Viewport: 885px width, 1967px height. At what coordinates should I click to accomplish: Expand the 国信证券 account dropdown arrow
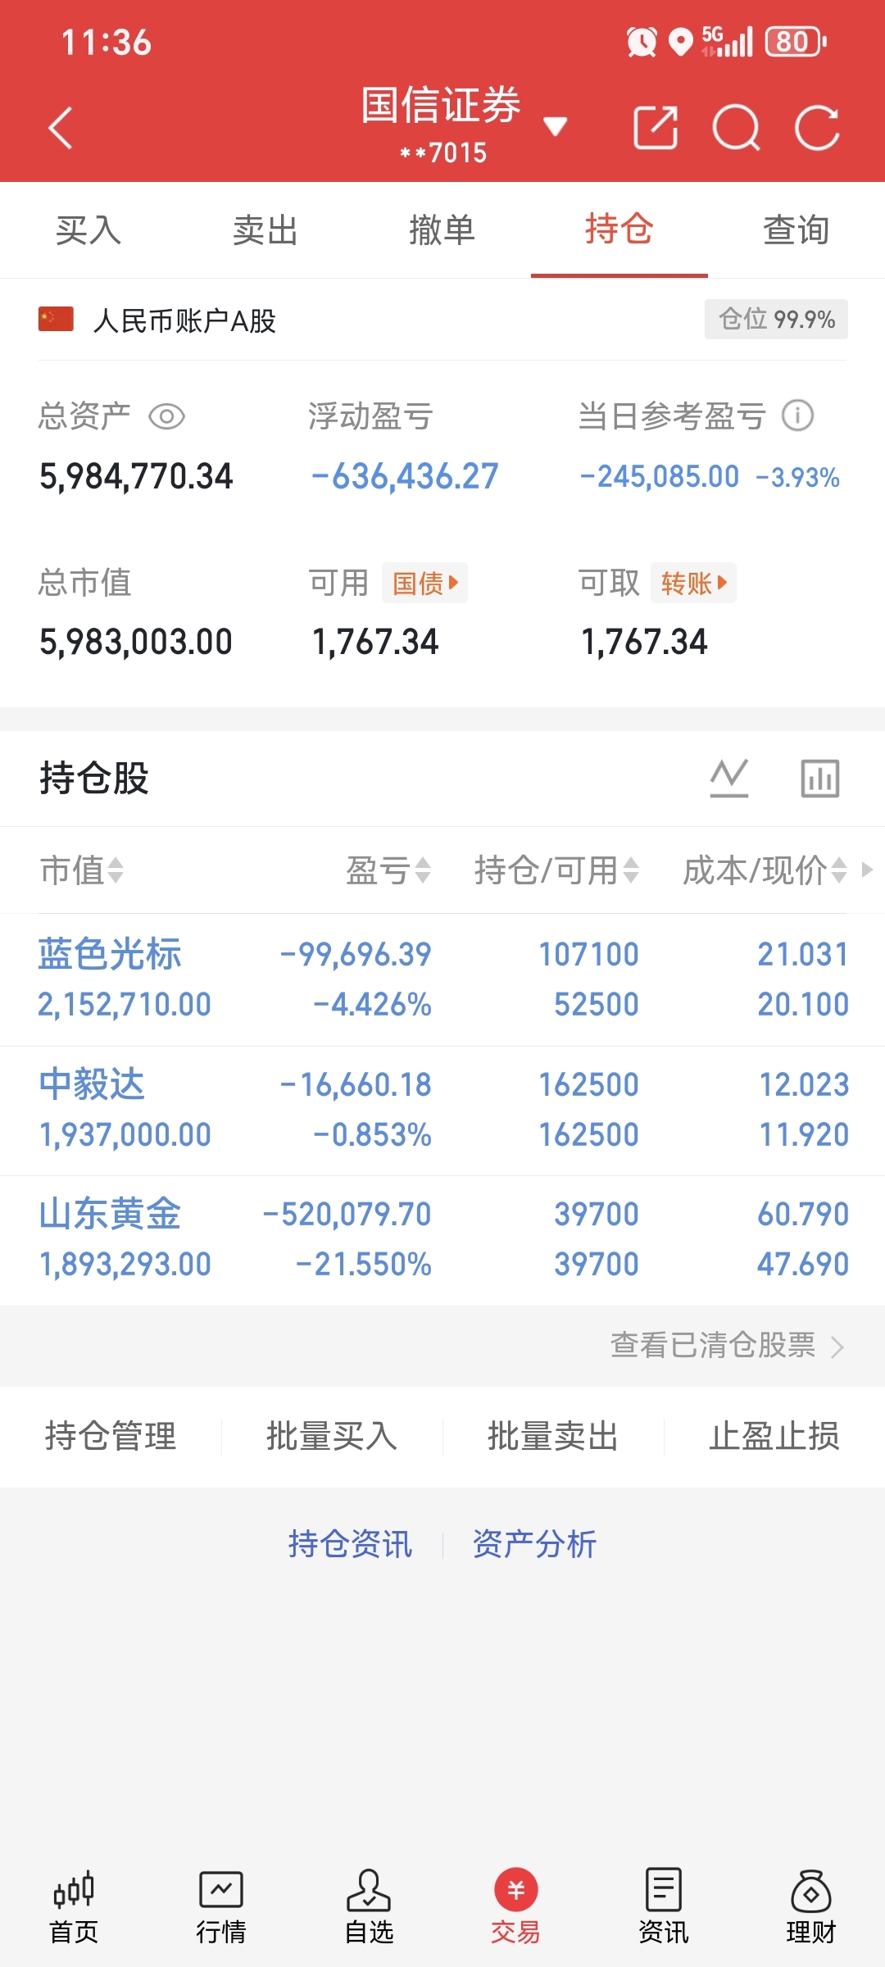[x=556, y=126]
